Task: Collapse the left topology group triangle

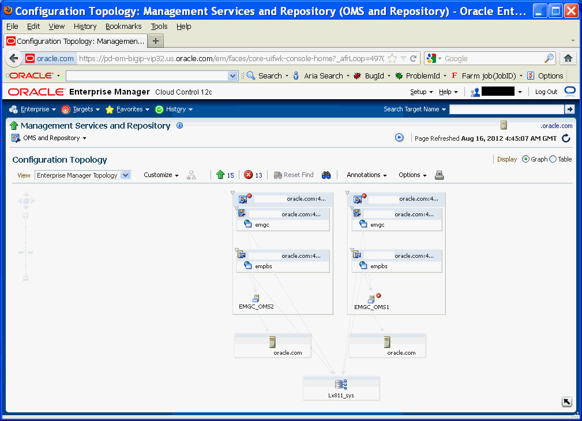Action: (x=232, y=193)
